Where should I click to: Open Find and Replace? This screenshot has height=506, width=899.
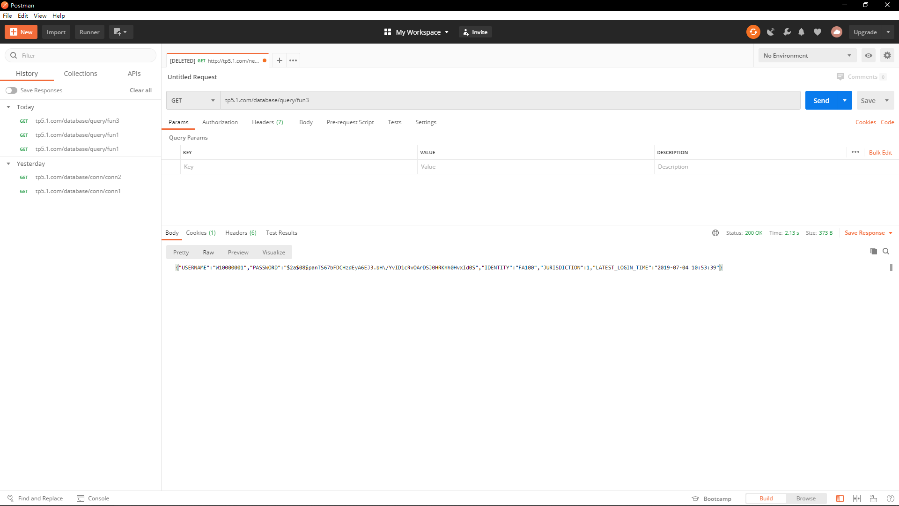35,499
